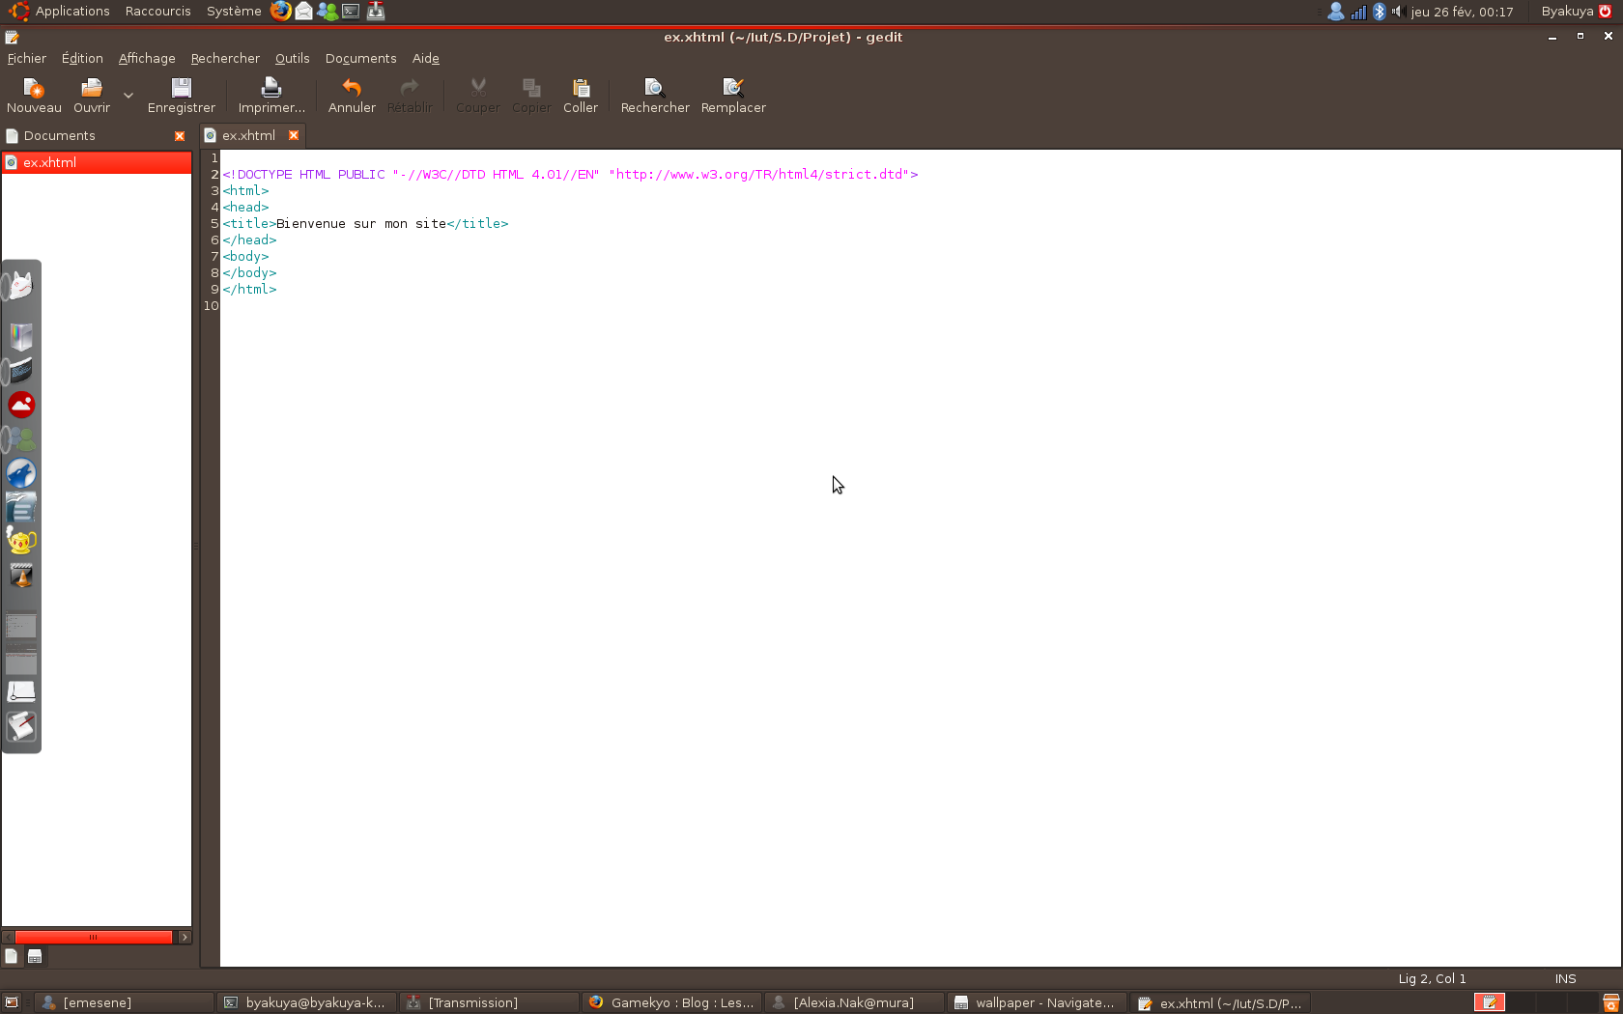Open the Affichage menu

coord(147,59)
